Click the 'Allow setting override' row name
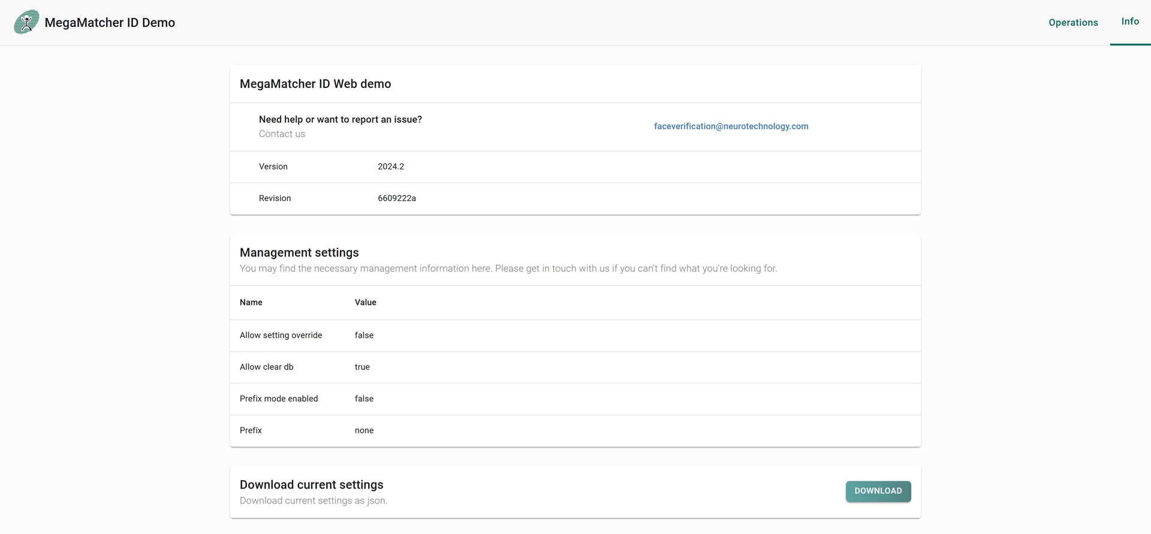The height and width of the screenshot is (534, 1151). tap(281, 335)
